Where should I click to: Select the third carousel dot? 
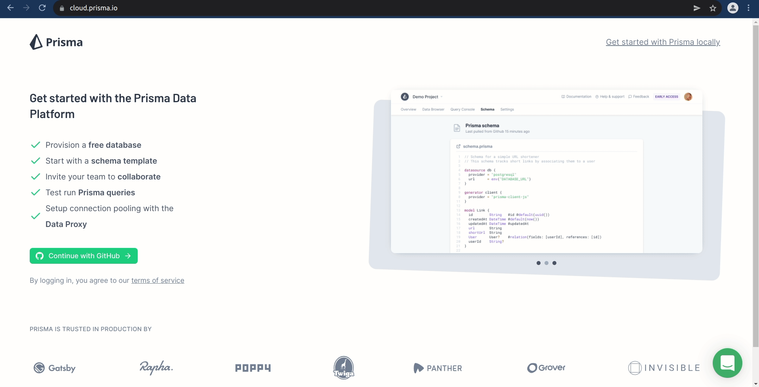pos(554,263)
